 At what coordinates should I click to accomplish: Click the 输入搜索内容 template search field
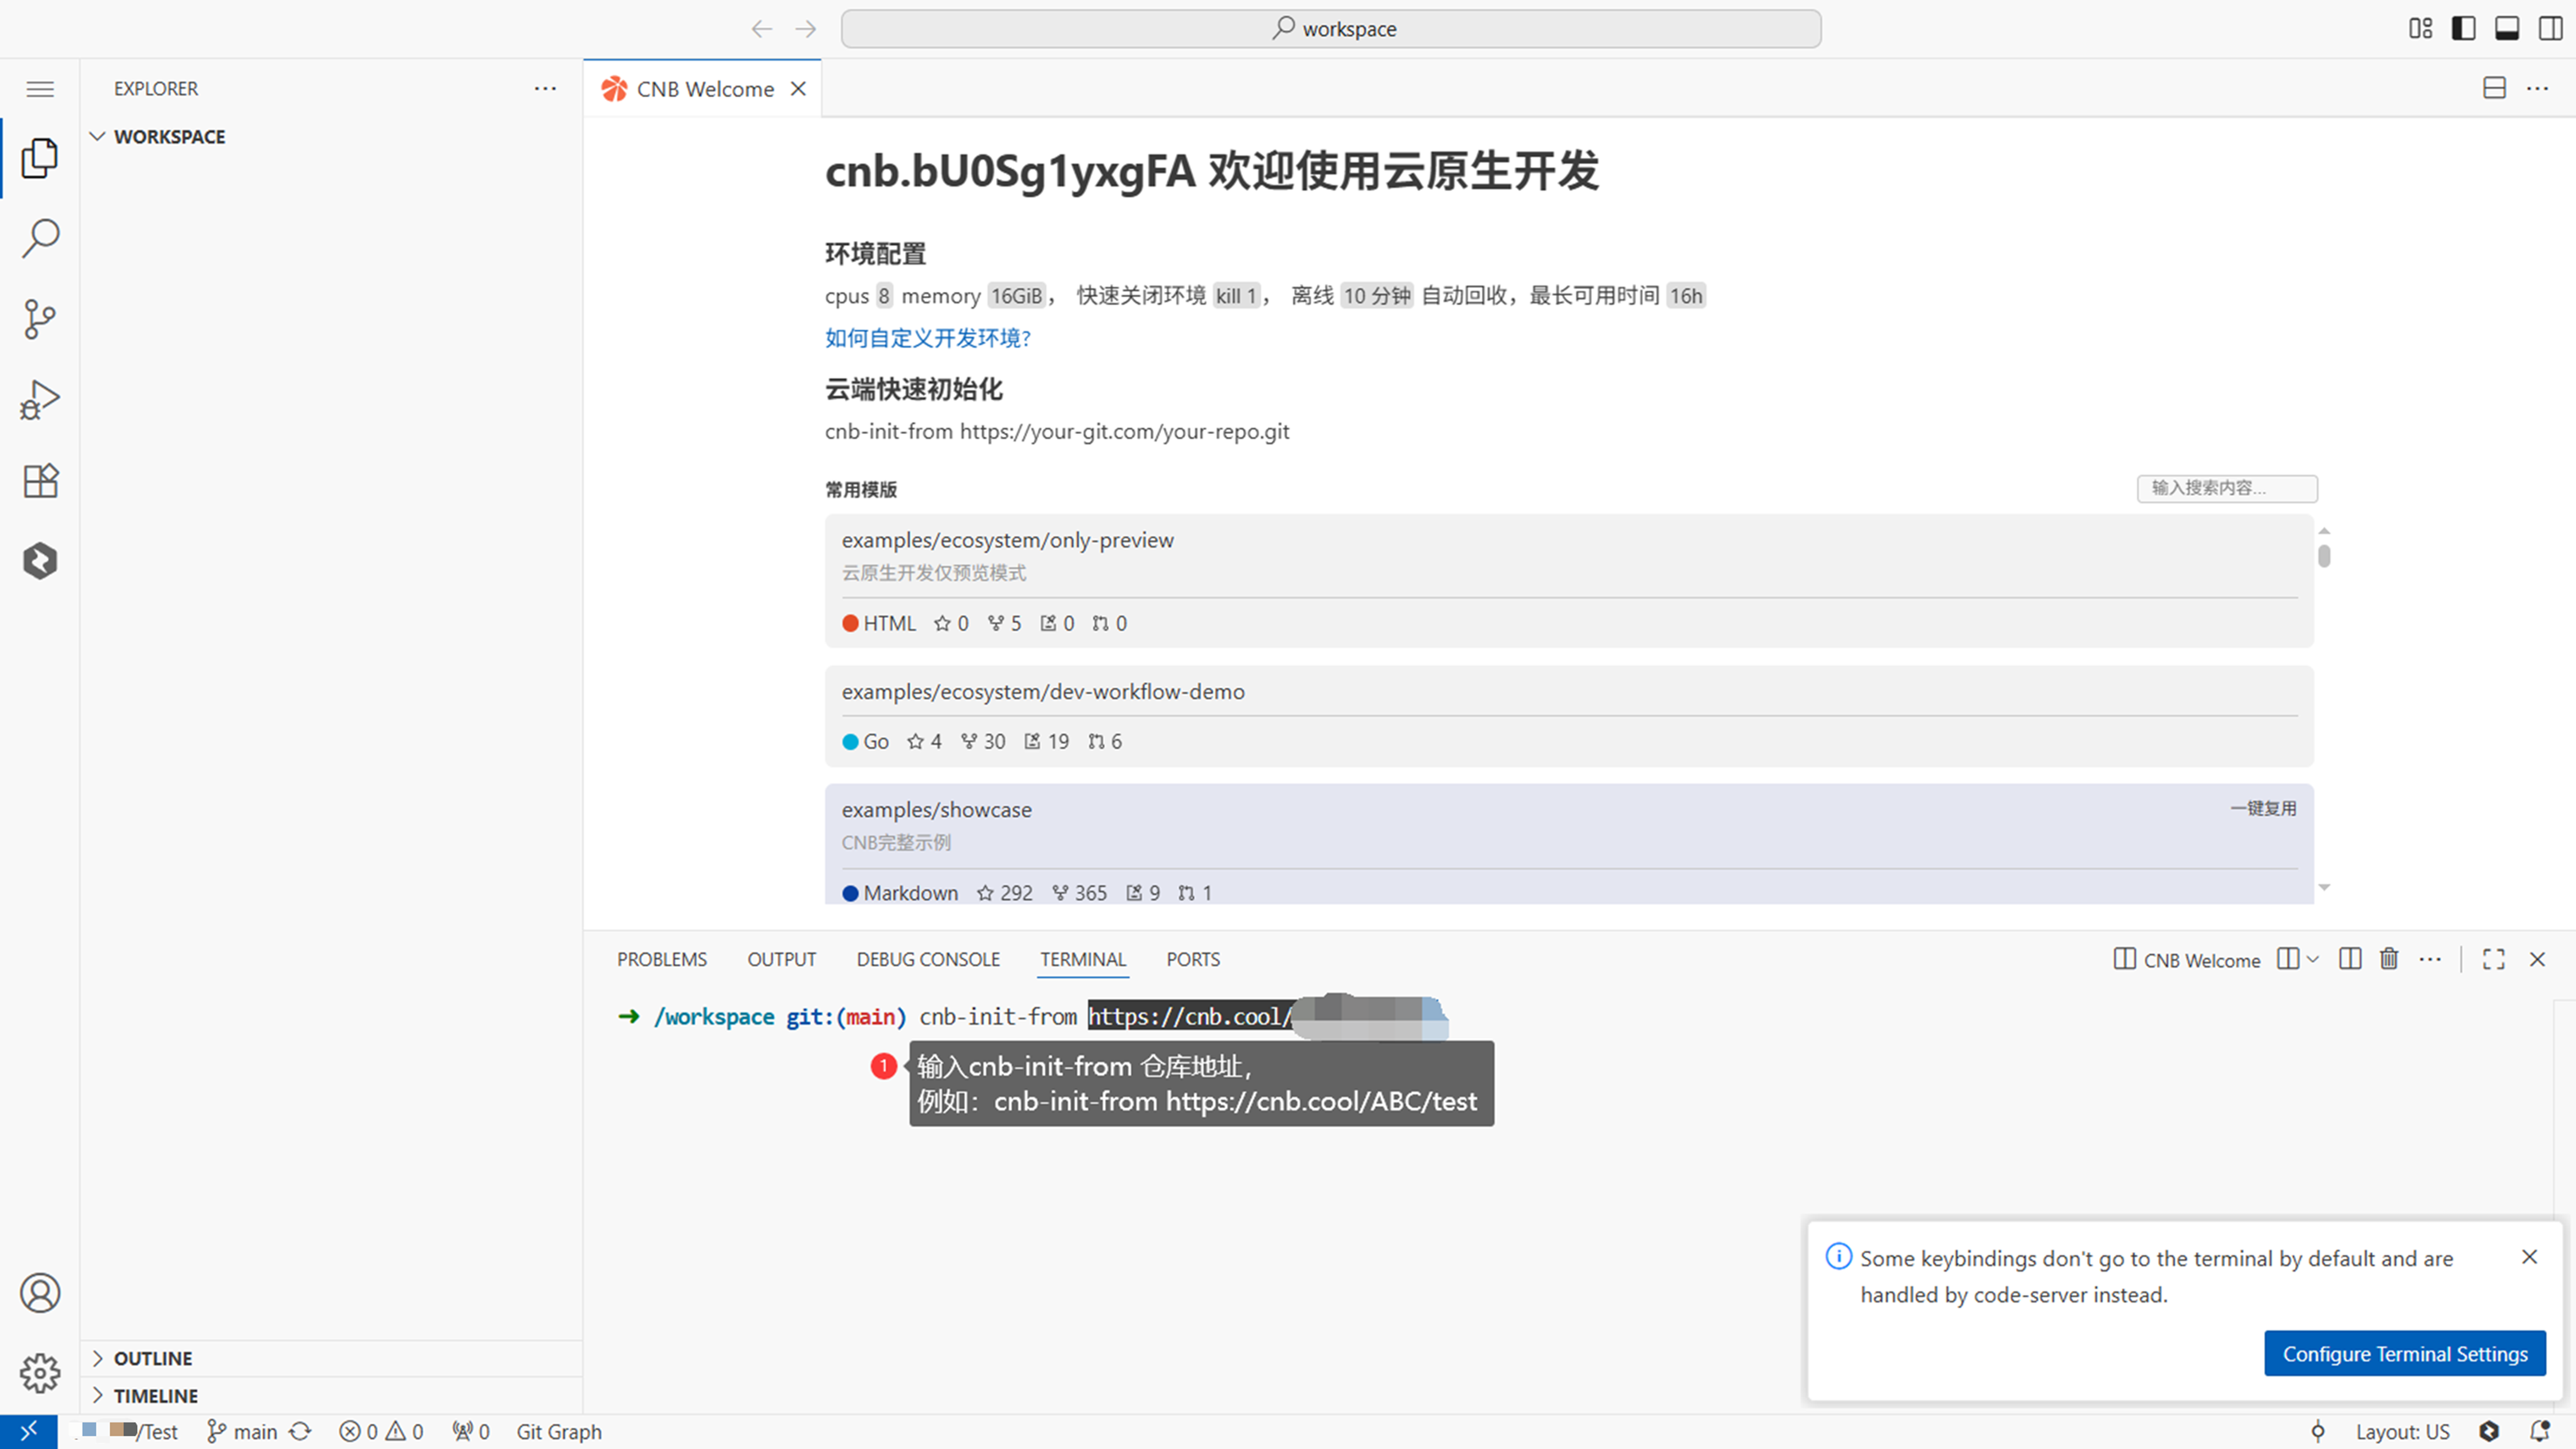tap(2227, 488)
